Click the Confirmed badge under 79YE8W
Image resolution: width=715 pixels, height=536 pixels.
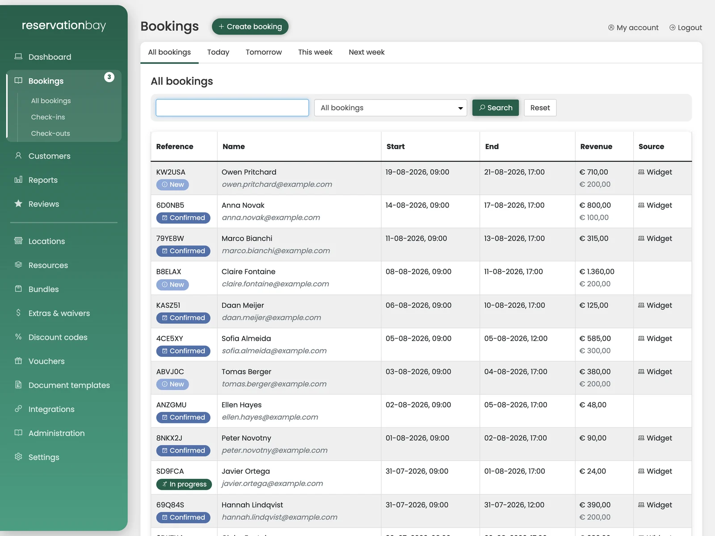tap(183, 251)
